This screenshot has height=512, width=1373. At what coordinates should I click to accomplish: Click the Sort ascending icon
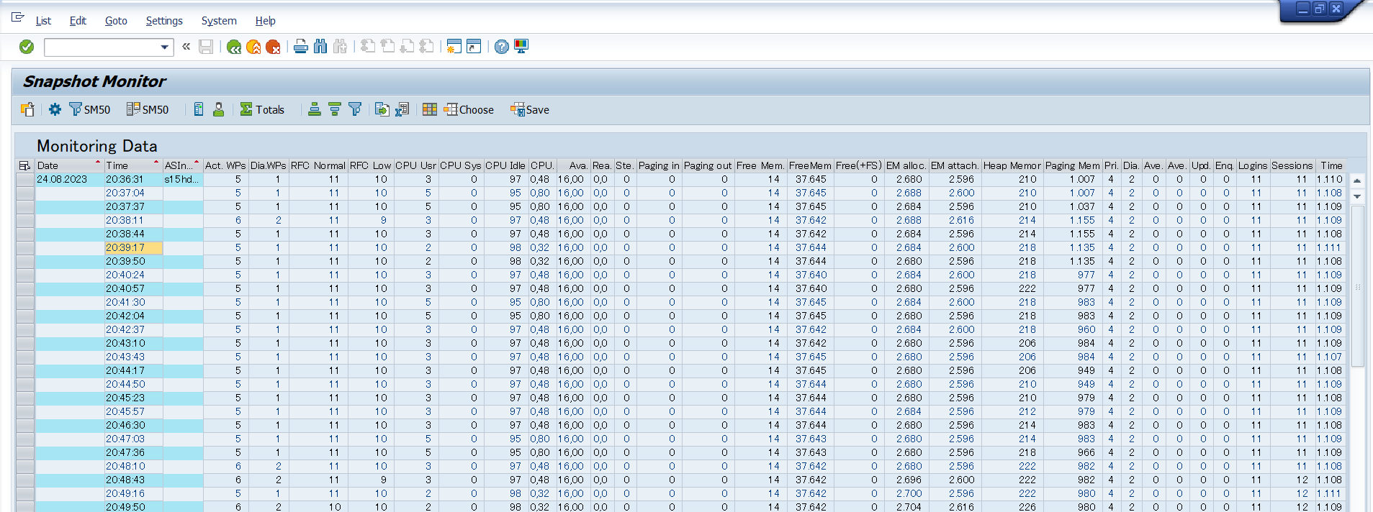(315, 109)
